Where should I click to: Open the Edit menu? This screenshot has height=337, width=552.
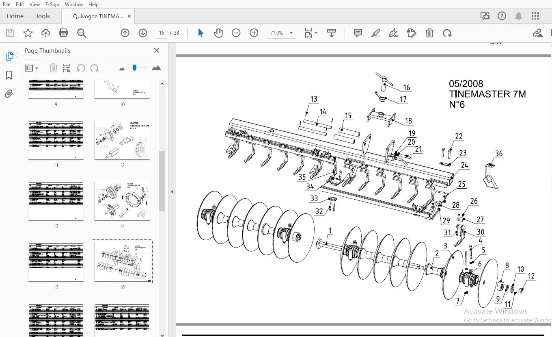(x=20, y=4)
